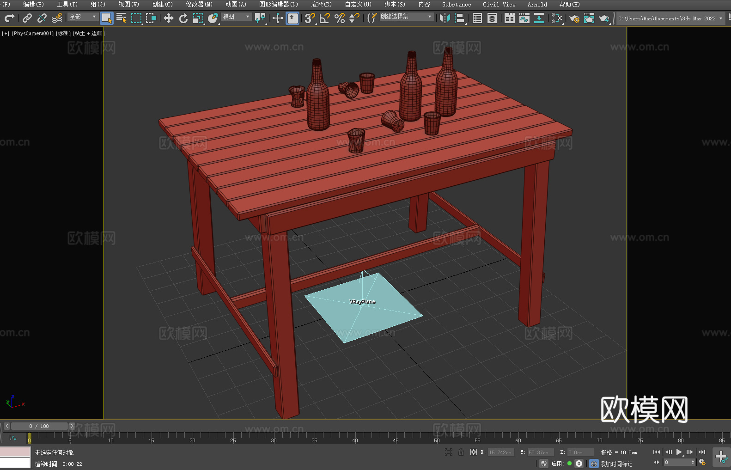This screenshot has height=470, width=731.
Task: Open the selection filter 全部 dropdown
Action: tap(83, 17)
